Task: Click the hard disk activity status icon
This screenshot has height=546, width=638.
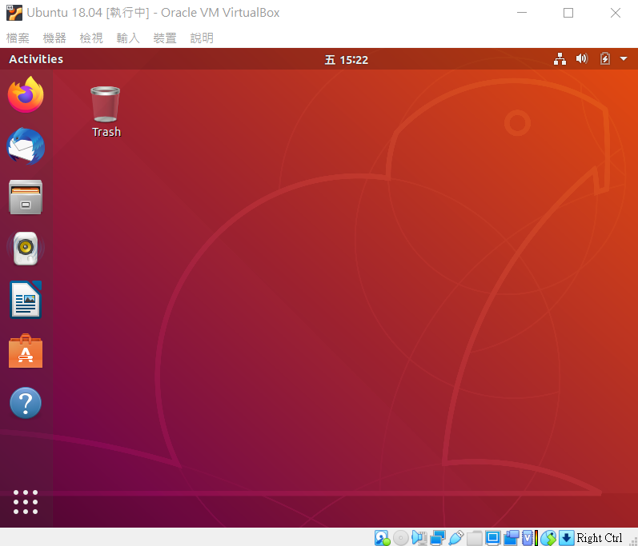Action: point(383,537)
